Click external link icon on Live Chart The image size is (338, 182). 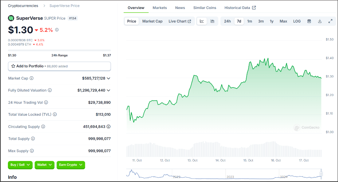tap(189, 21)
